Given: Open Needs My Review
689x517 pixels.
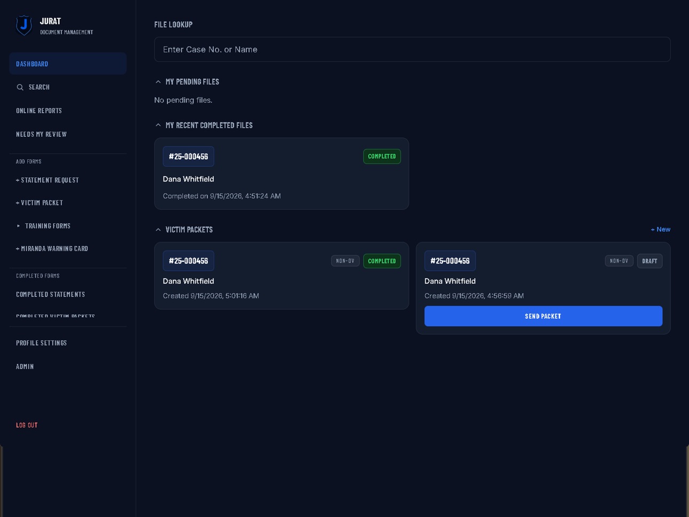Looking at the screenshot, I should coord(41,134).
